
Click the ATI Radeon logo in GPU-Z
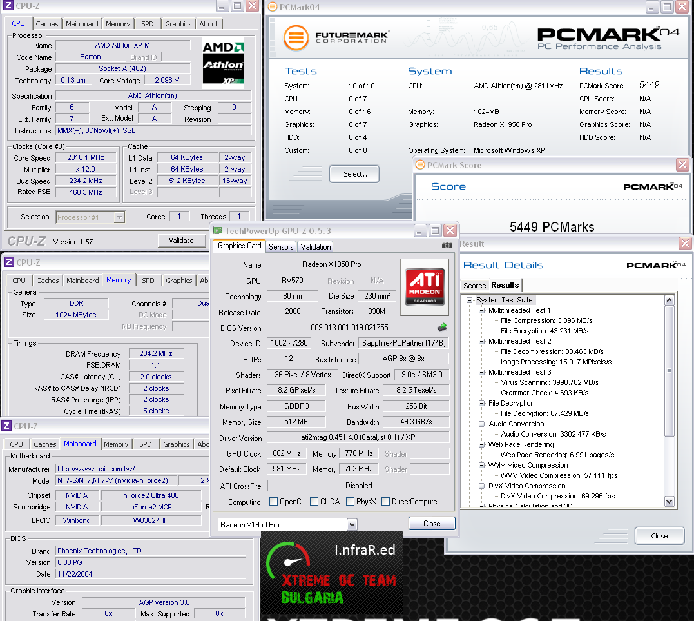425,286
